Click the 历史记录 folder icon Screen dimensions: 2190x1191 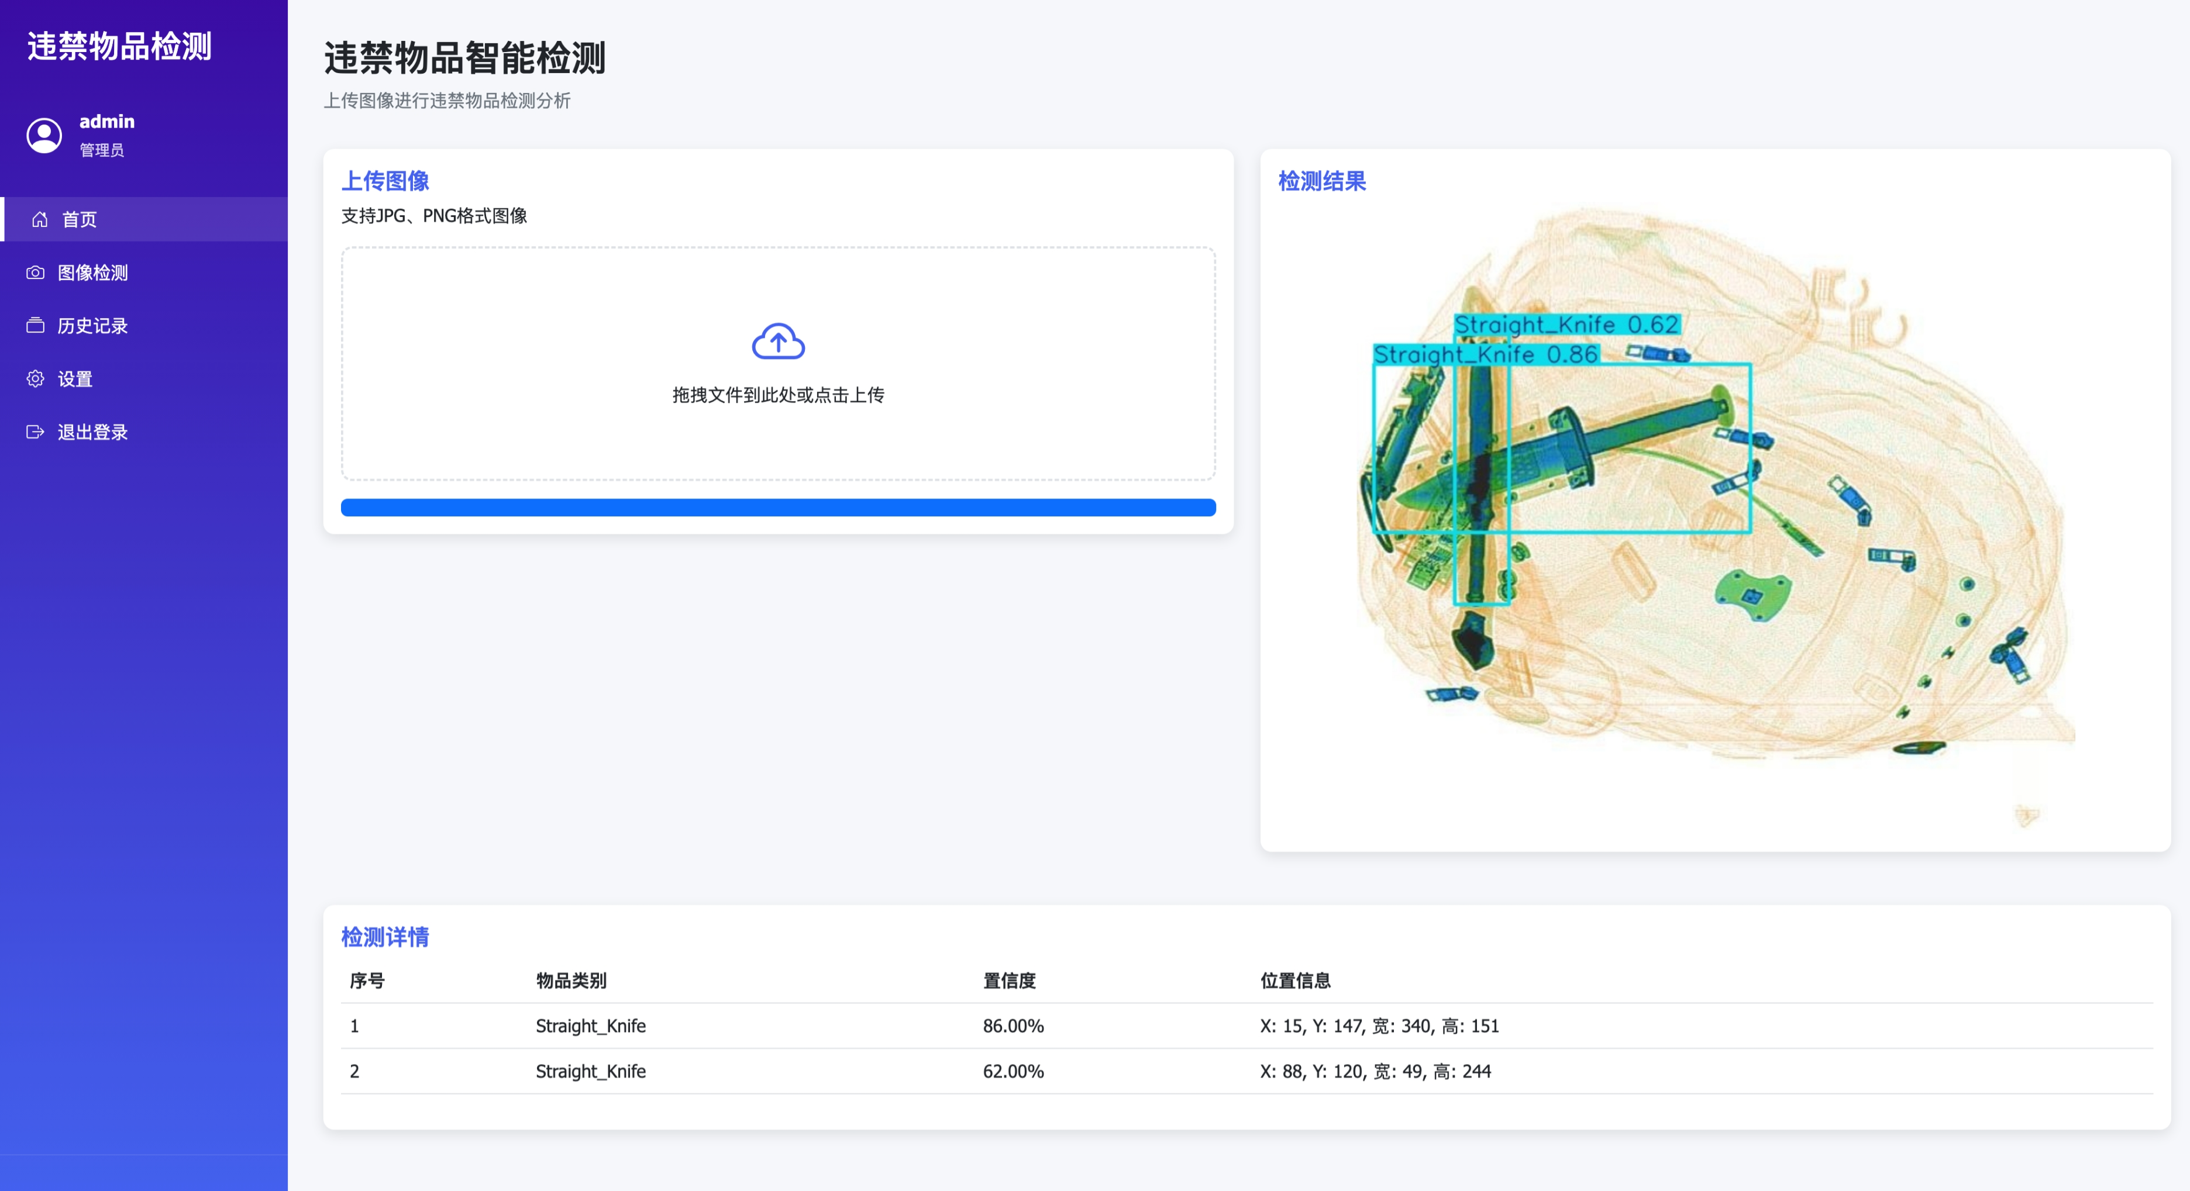tap(35, 325)
